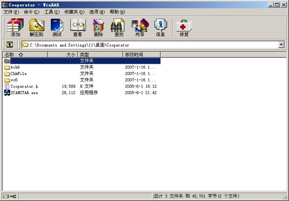
Task: Click the vc6 folder icon
Action: tap(7, 80)
